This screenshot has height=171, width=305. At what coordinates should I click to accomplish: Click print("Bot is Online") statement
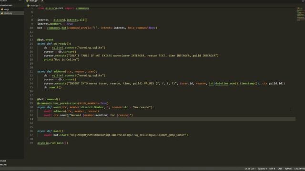(61, 60)
